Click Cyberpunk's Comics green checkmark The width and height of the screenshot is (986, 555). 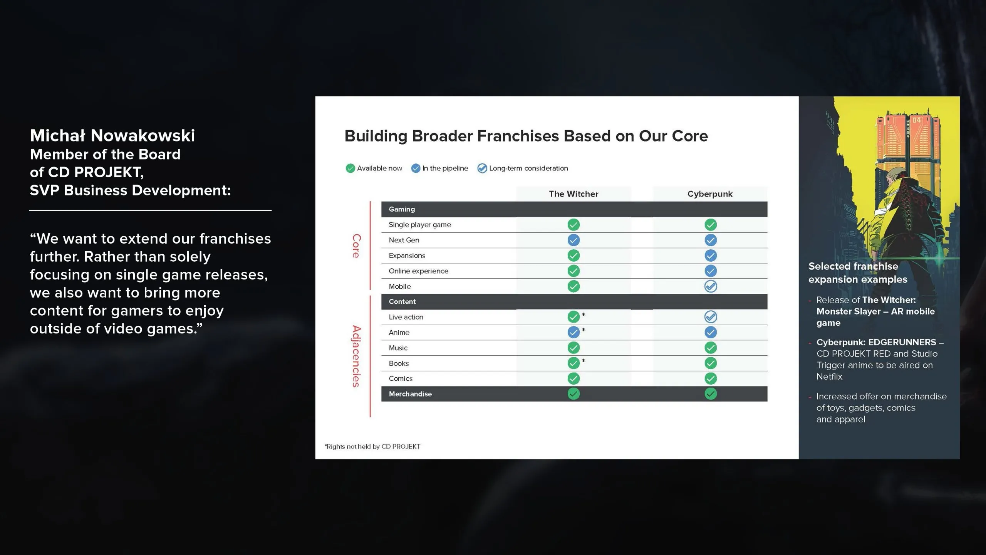(x=710, y=378)
